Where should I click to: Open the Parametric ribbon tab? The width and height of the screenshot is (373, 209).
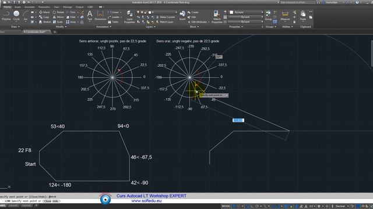[x=44, y=7]
